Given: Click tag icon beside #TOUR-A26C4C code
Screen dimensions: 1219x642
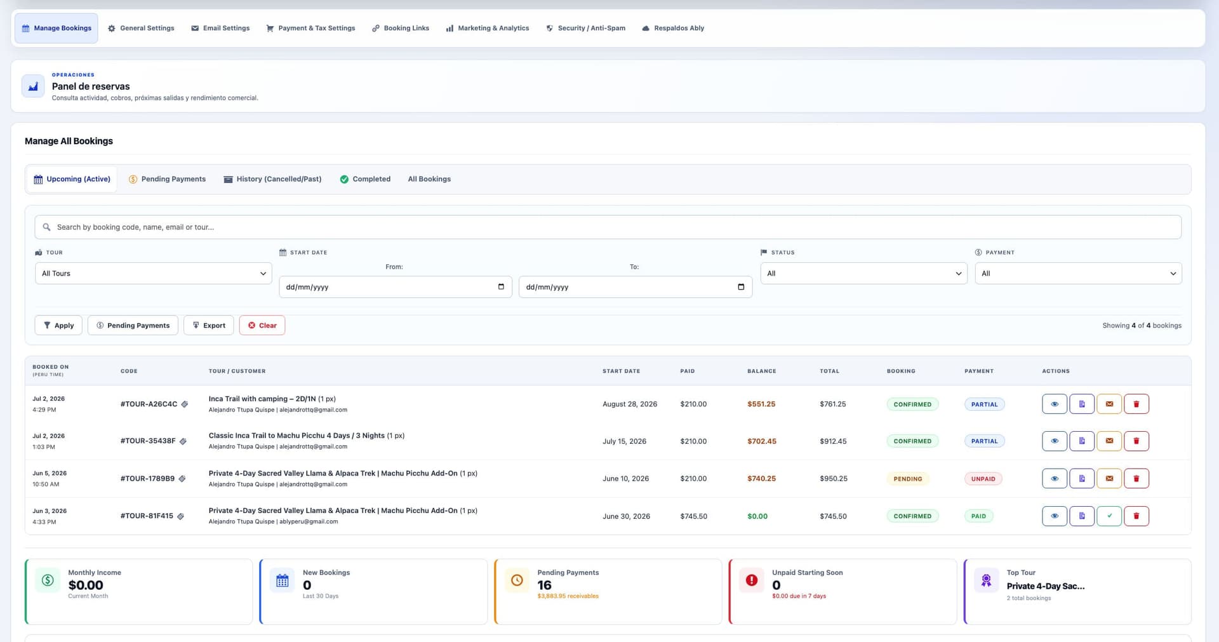Looking at the screenshot, I should tap(185, 404).
